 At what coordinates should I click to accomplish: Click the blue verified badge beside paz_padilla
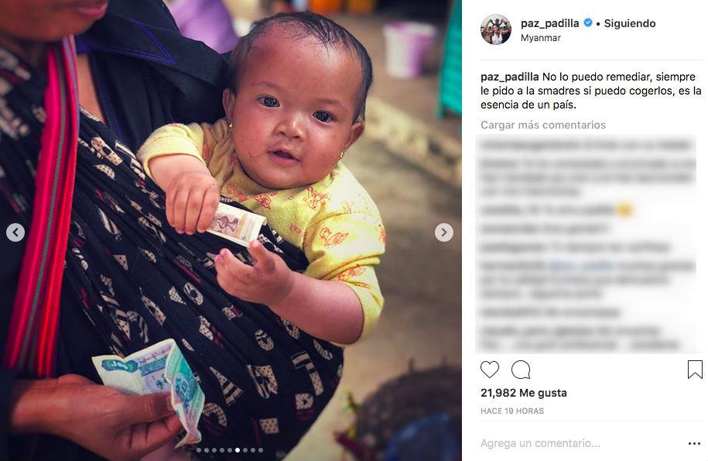click(588, 22)
